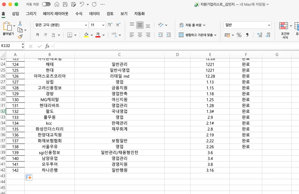Click the increase font size icon
Image resolution: width=299 pixels, height=194 pixels.
[110, 24]
